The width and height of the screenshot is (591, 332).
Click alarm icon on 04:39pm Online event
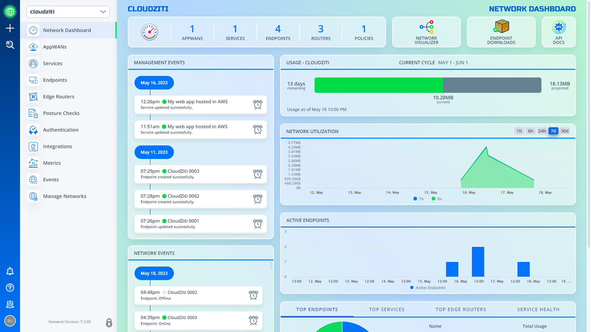(x=253, y=320)
